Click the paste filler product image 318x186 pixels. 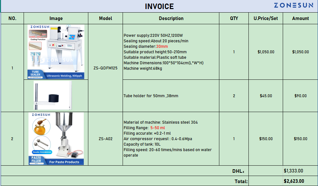pos(56,139)
